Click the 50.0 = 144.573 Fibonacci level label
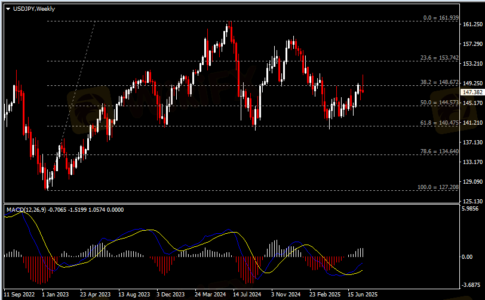 pyautogui.click(x=439, y=103)
